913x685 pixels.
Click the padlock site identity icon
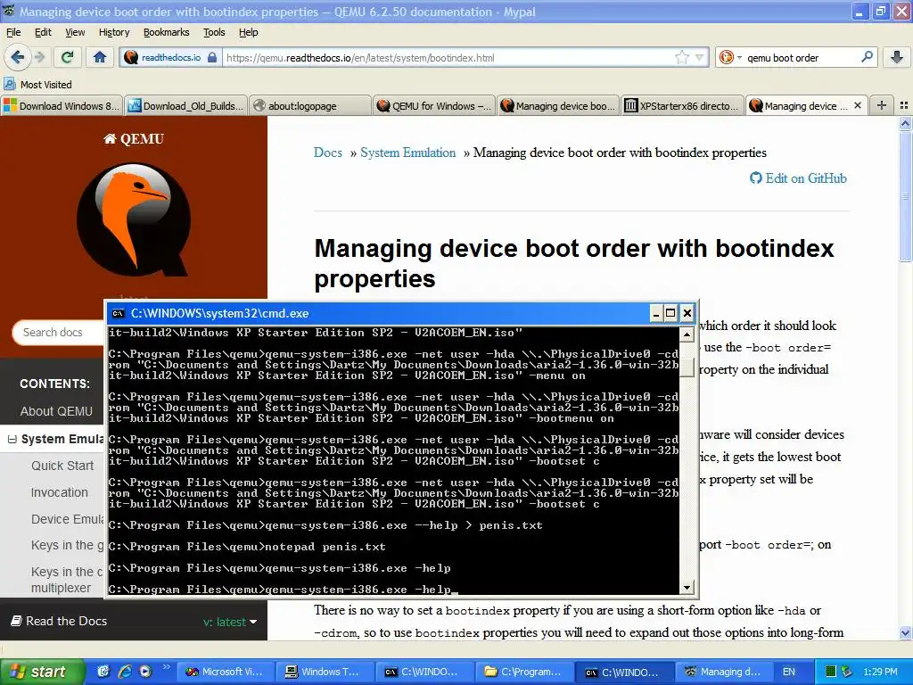[212, 57]
